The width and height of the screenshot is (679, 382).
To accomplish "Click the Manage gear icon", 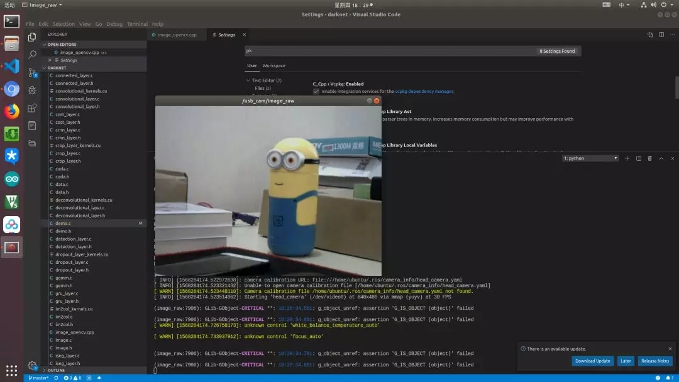I will [x=32, y=365].
